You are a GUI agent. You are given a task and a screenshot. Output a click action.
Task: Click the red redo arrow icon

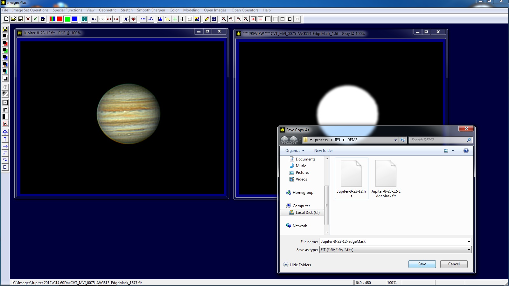pos(116,19)
